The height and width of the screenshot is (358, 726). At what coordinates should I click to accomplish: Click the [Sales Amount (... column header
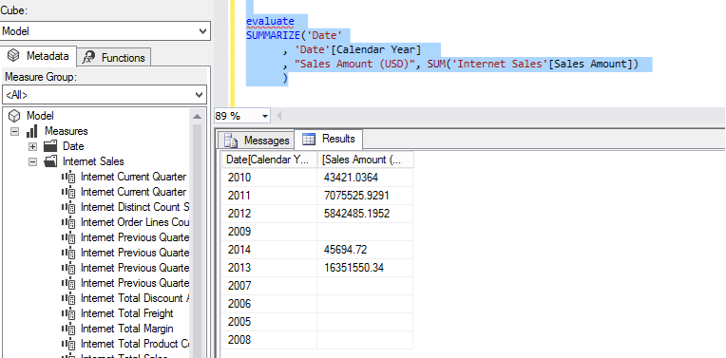click(x=365, y=160)
